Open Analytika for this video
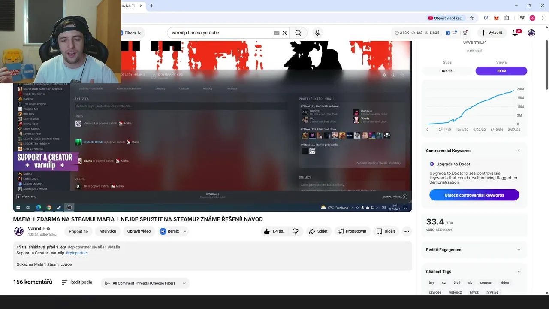Screen dimensions: 549x309 pyautogui.click(x=108, y=231)
